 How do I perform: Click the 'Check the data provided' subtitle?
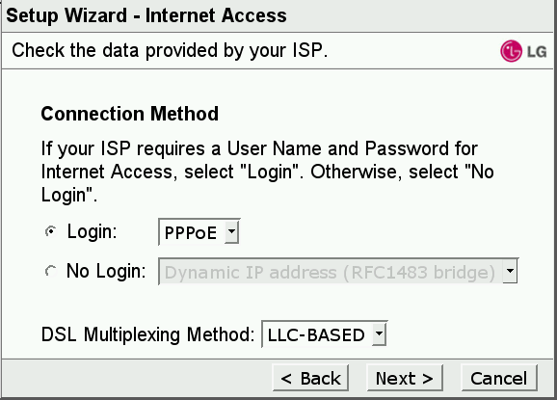170,50
